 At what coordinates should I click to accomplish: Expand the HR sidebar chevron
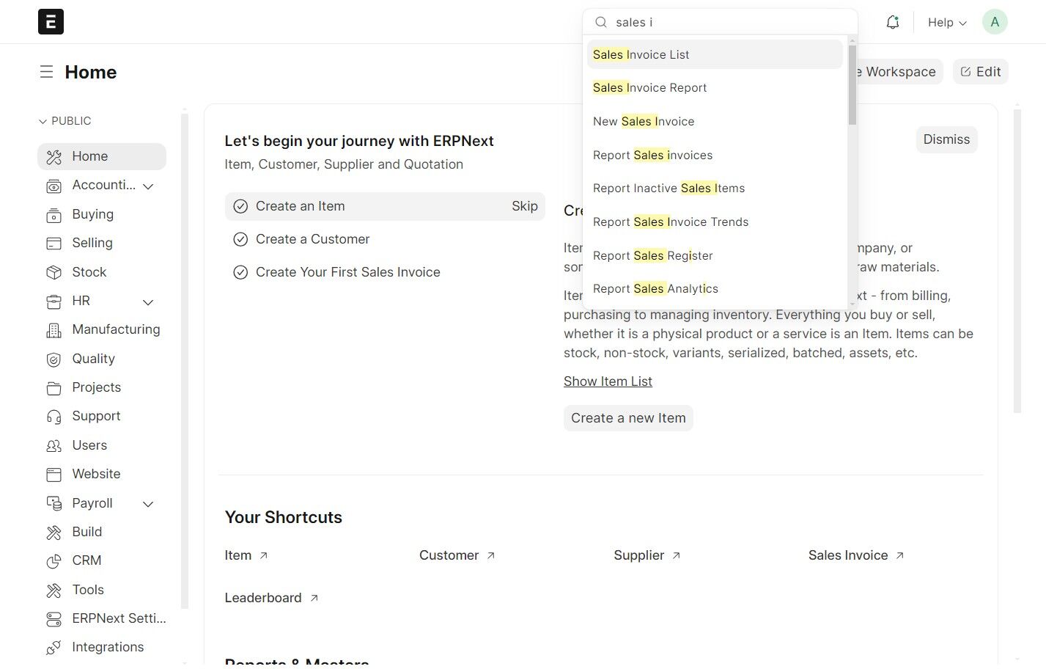148,301
